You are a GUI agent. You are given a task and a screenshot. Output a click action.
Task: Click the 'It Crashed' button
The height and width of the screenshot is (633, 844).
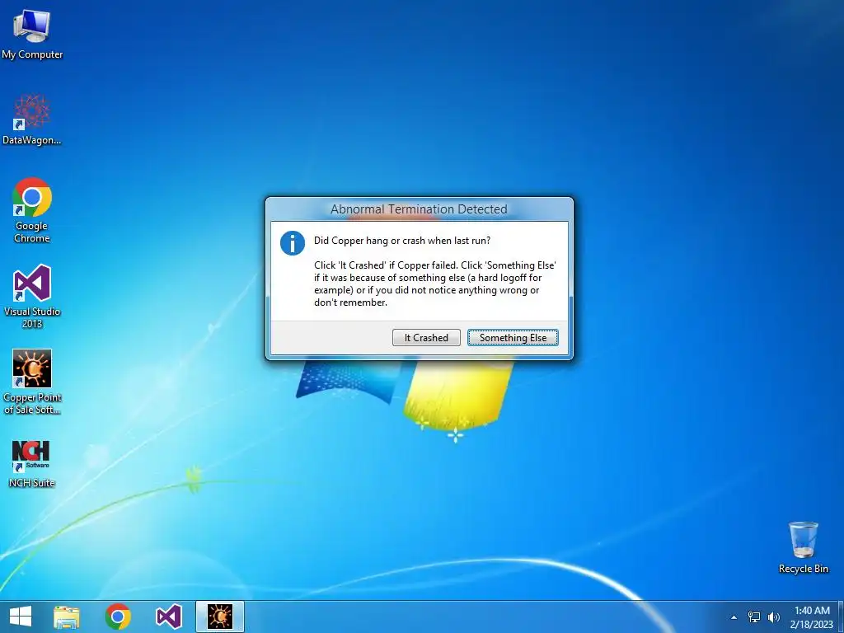point(426,337)
